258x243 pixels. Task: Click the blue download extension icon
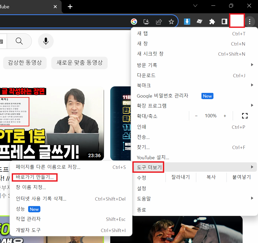pyautogui.click(x=187, y=22)
